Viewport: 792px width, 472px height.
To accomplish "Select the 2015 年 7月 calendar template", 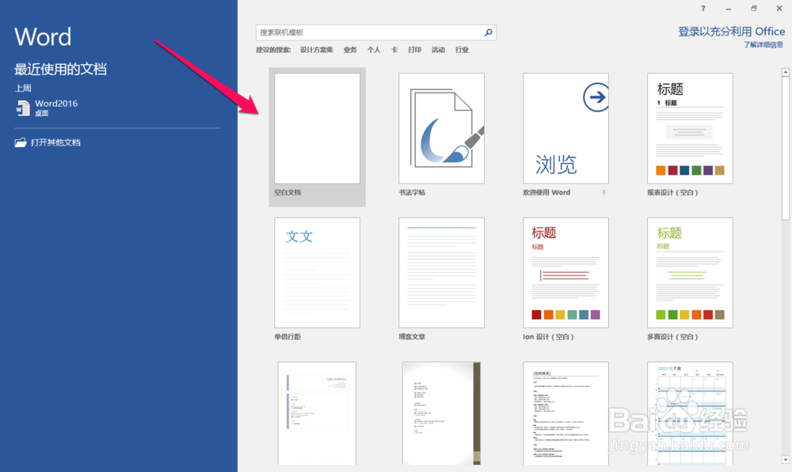I will click(x=690, y=413).
